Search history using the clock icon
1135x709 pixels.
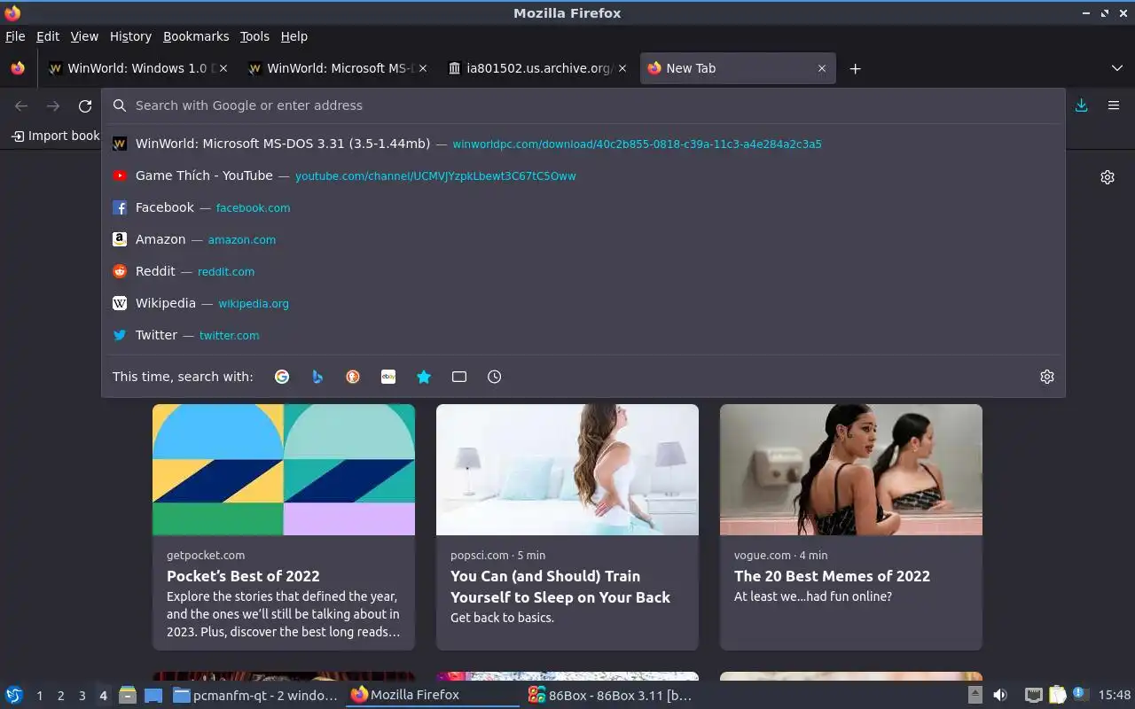click(x=495, y=377)
